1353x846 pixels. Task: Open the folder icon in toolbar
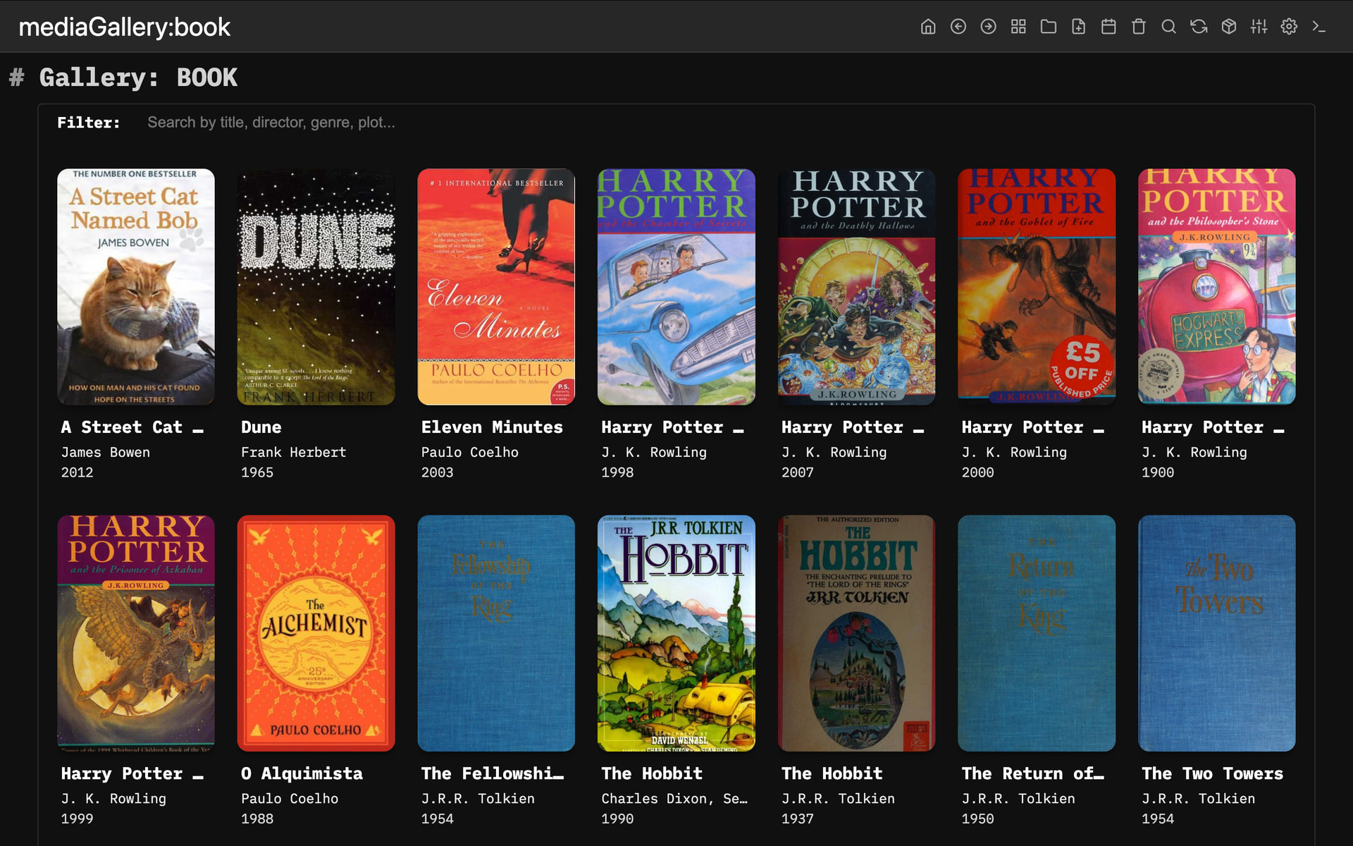[1049, 27]
